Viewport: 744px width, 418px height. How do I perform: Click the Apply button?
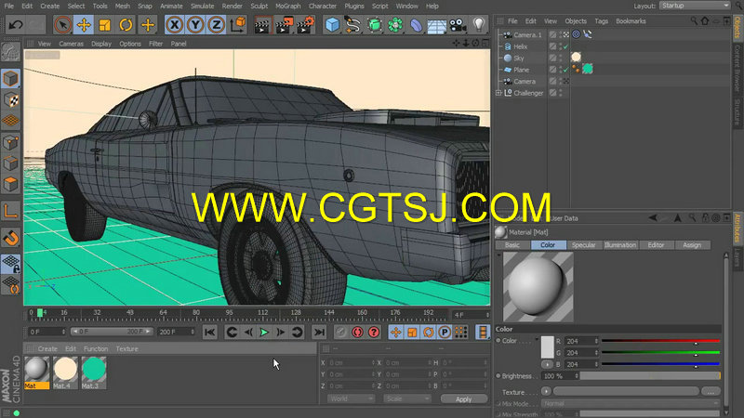tap(463, 399)
